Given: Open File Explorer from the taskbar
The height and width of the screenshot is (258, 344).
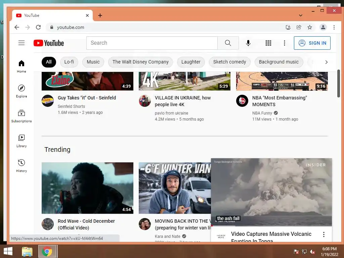Looking at the screenshot, I should point(27,251).
